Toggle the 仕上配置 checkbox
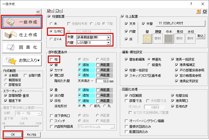Screen dimensions: 209x140 click(x=122, y=17)
